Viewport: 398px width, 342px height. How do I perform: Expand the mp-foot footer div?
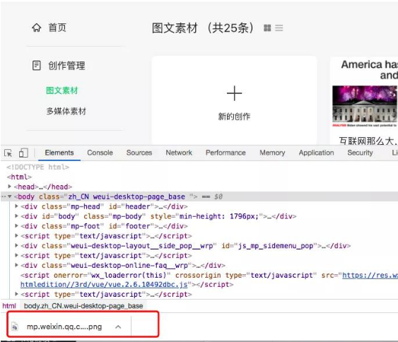point(16,225)
